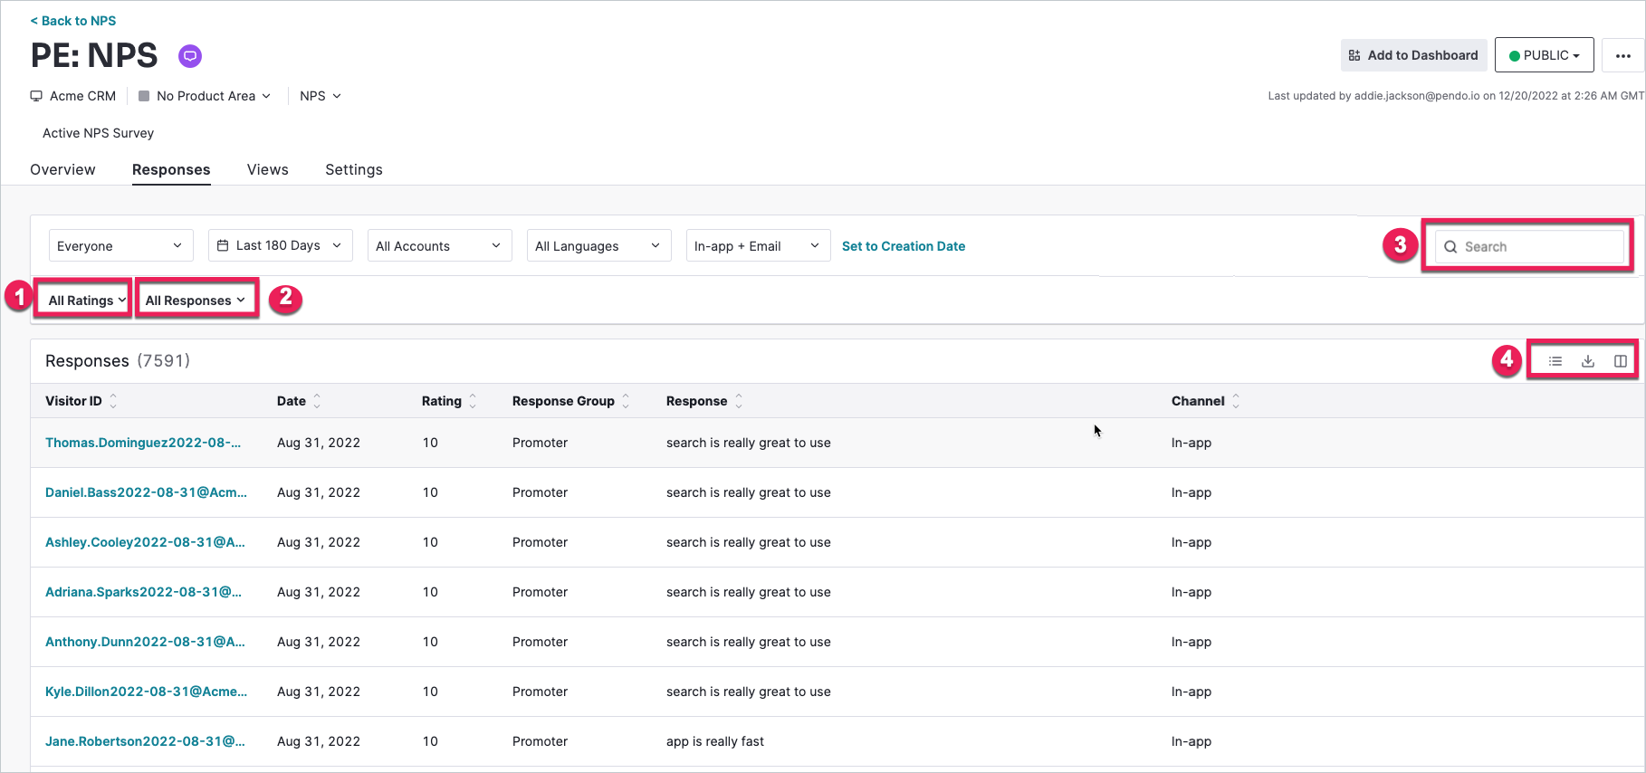
Task: Open the three-dot more options menu
Action: [1623, 55]
